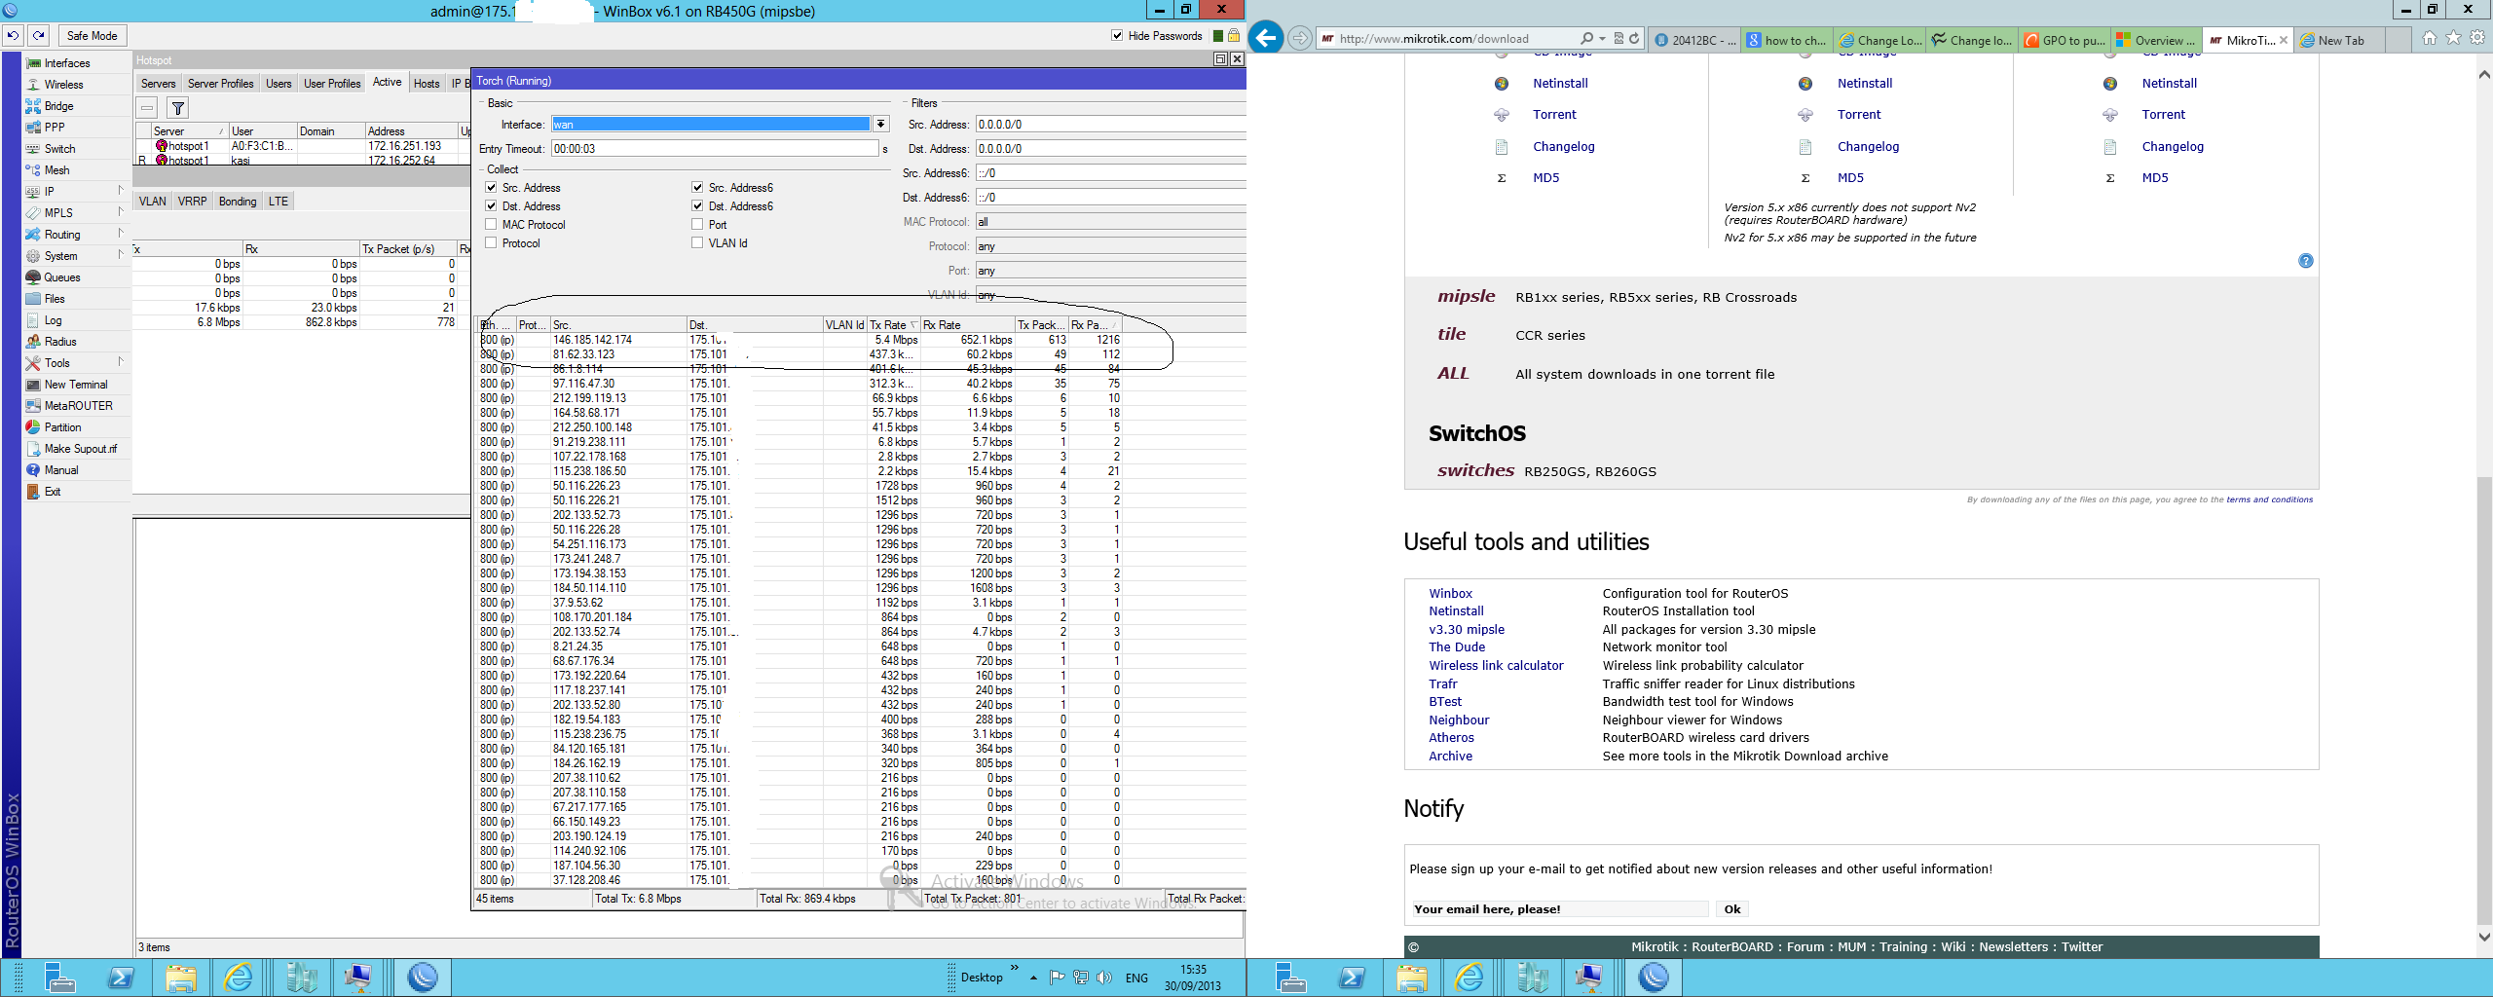Click Ok to submit notify email

(x=1732, y=909)
